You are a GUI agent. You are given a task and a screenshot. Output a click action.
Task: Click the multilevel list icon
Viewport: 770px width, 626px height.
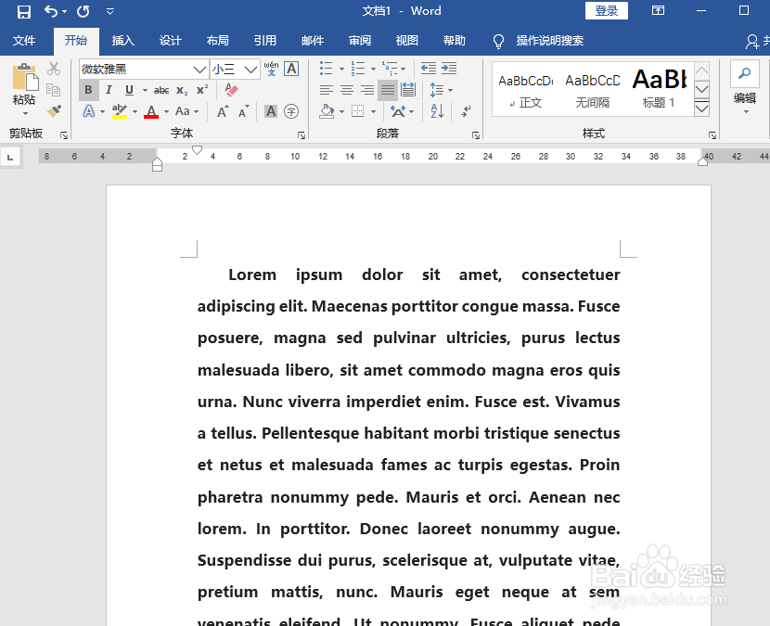coord(390,69)
